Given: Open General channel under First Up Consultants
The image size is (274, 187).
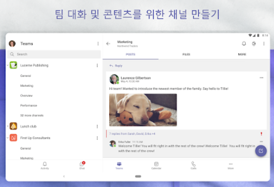Looking at the screenshot, I should point(26,149).
